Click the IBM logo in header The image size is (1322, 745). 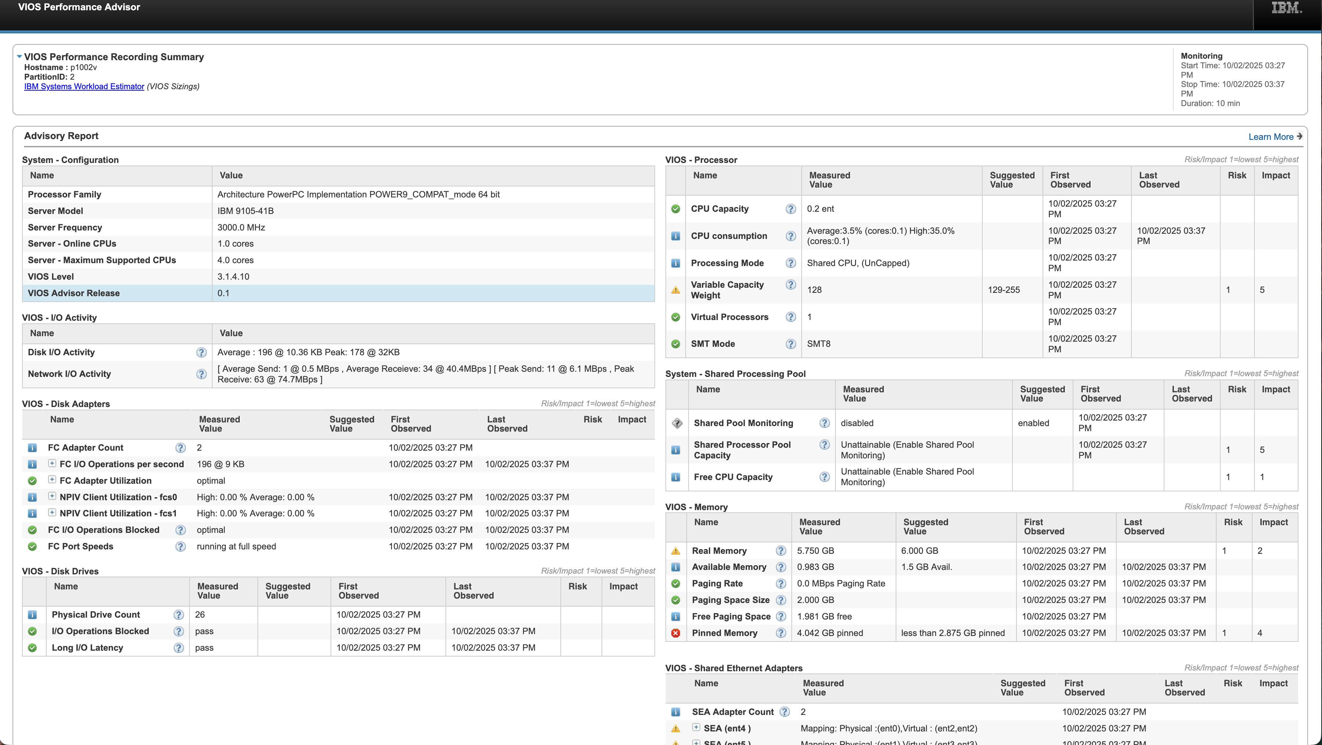point(1286,8)
